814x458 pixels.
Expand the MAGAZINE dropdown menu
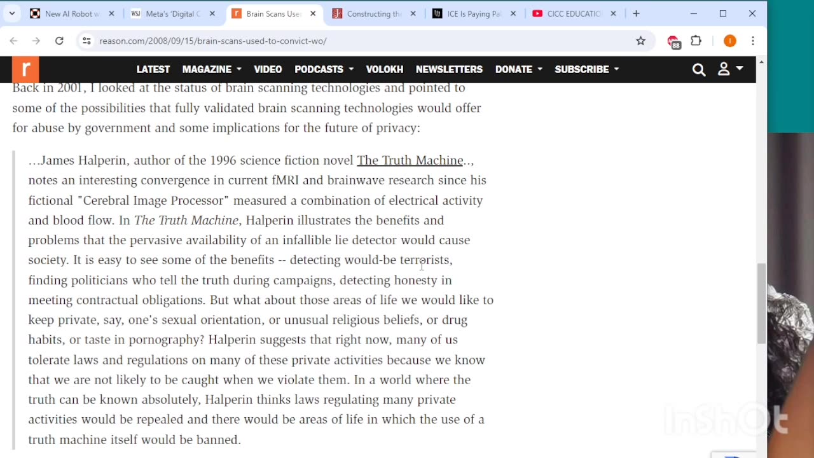[x=212, y=69]
